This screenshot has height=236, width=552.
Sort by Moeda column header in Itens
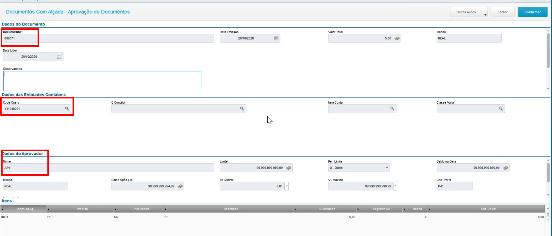(x=417, y=209)
